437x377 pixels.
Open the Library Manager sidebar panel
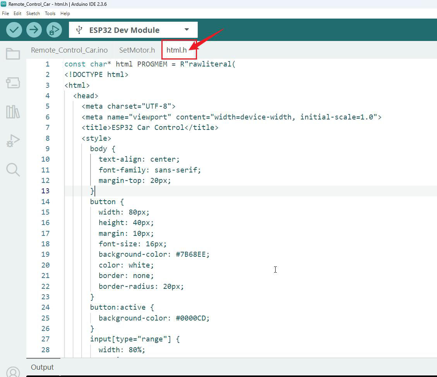coord(13,112)
